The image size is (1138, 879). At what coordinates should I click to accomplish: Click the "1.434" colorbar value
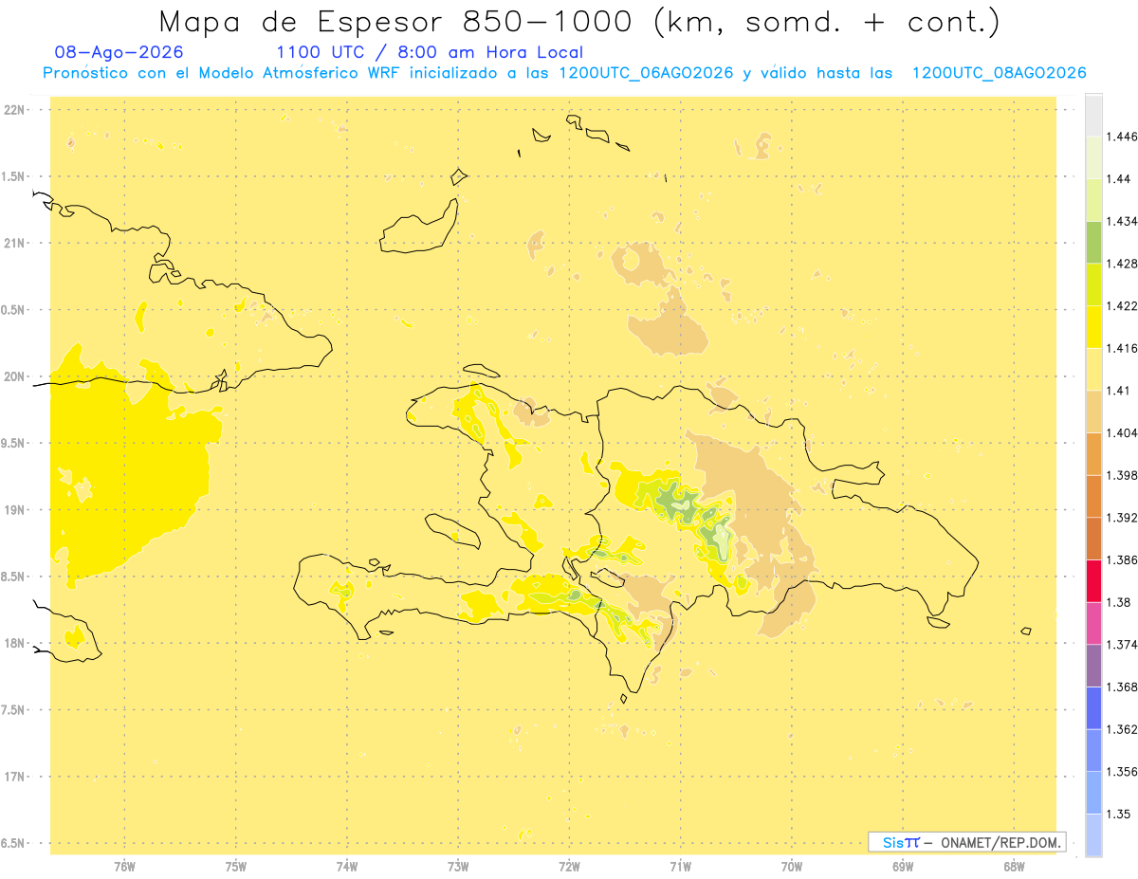coord(1121,221)
